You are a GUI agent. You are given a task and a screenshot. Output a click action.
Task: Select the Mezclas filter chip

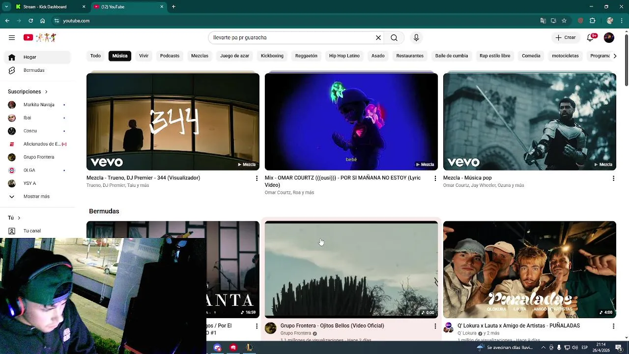point(200,56)
